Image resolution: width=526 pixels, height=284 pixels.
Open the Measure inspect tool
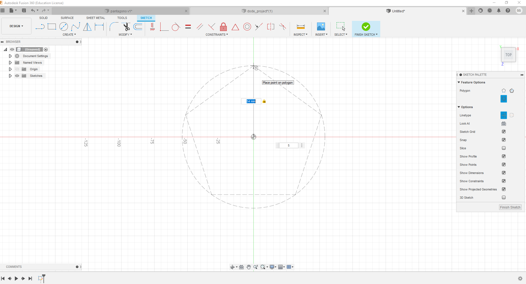(x=301, y=27)
